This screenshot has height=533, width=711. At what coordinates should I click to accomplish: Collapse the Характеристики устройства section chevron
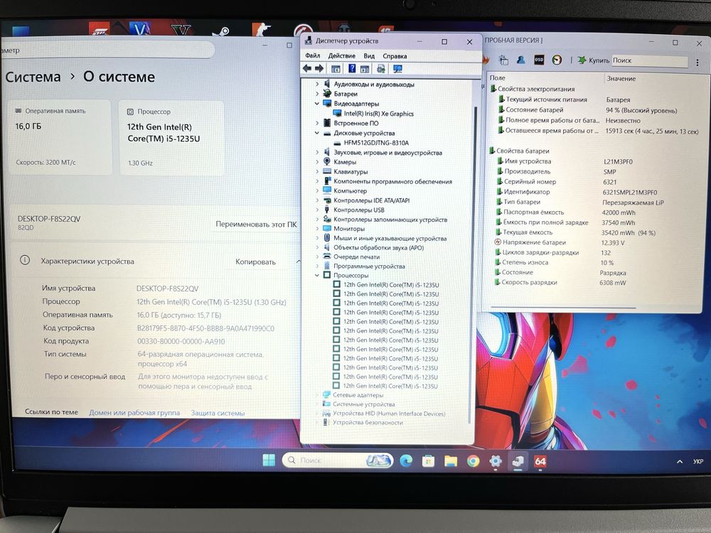pyautogui.click(x=298, y=262)
